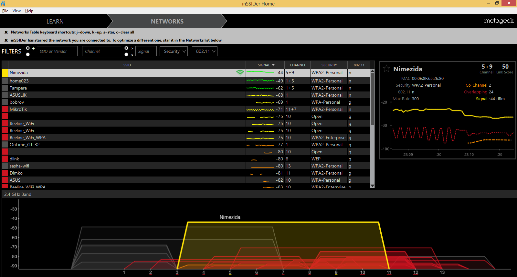The image size is (517, 277).
Task: Click the metageek logo
Action: [x=499, y=21]
